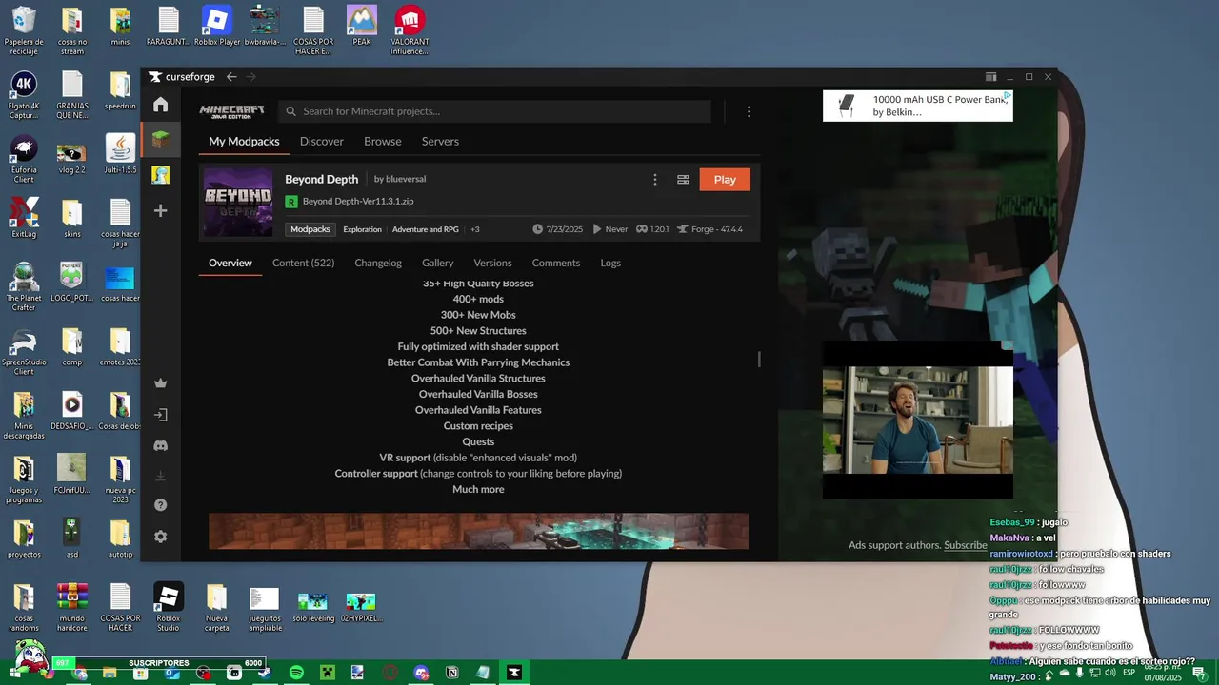Click the video ad with the man
The height and width of the screenshot is (685, 1219).
point(918,420)
